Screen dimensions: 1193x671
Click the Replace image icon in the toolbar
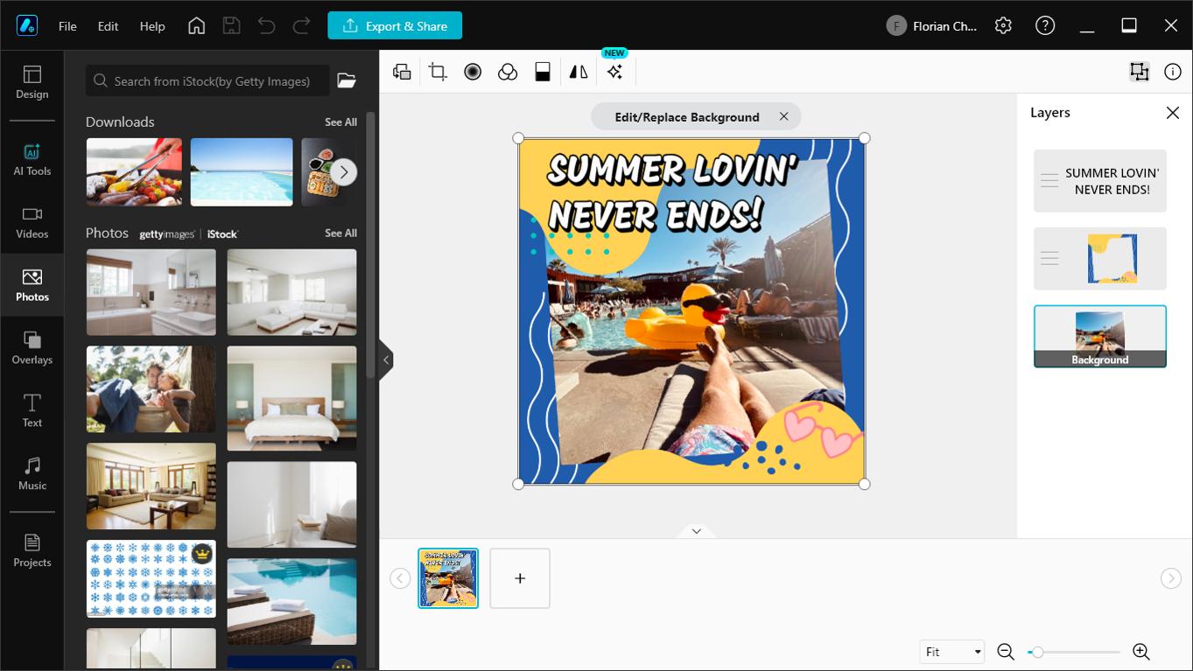pyautogui.click(x=402, y=72)
